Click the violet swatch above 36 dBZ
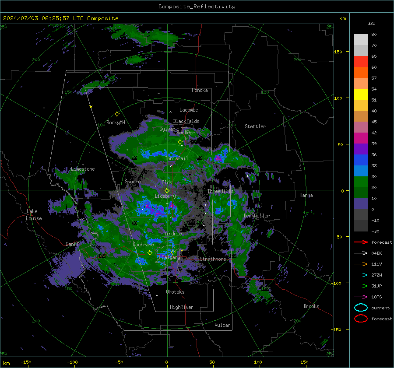The width and height of the screenshot is (394, 368). (361, 149)
